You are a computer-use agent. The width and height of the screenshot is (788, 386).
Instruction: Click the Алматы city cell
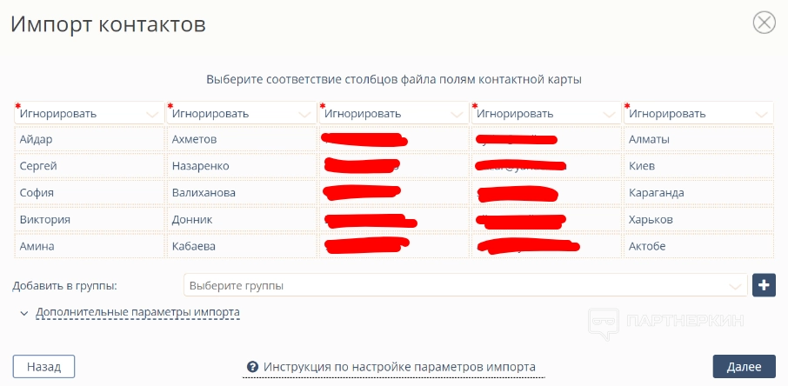(698, 139)
